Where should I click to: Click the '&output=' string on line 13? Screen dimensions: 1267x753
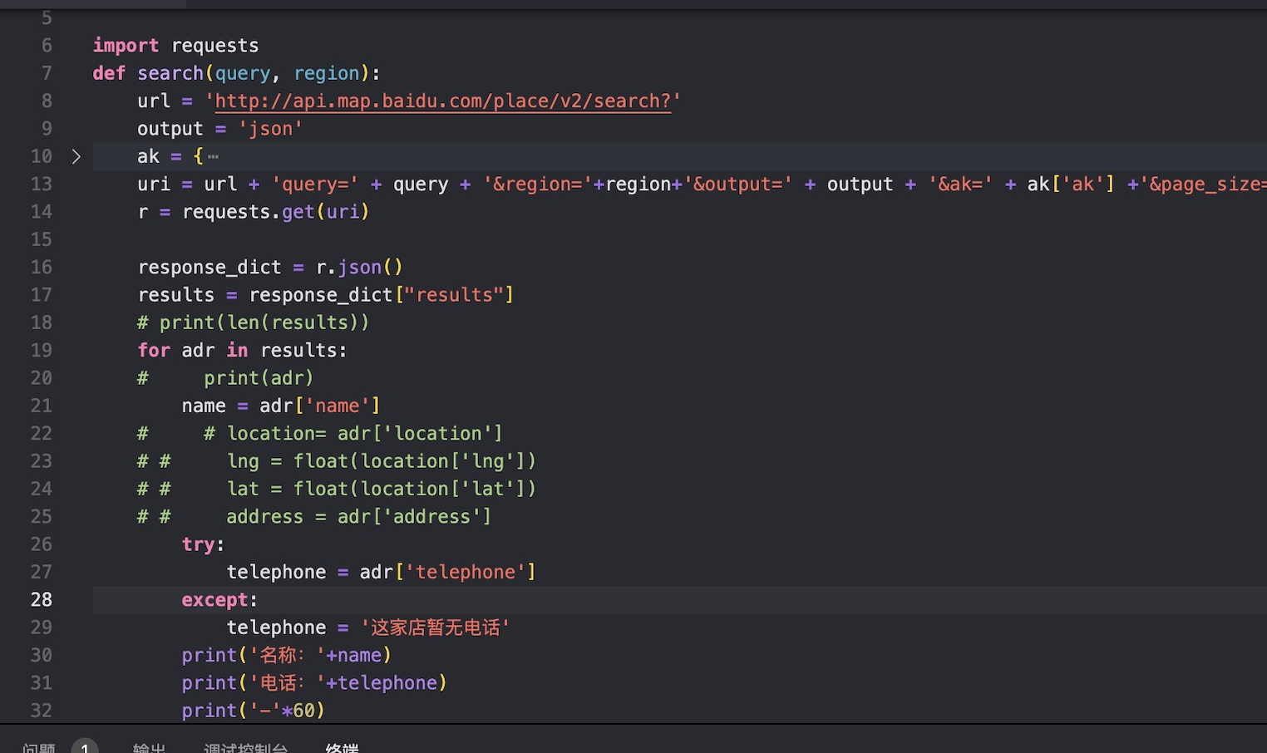738,184
